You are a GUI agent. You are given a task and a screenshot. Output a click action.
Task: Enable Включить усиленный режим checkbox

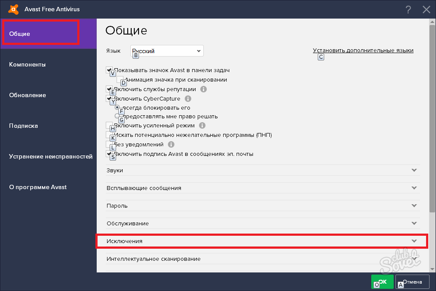tap(109, 125)
